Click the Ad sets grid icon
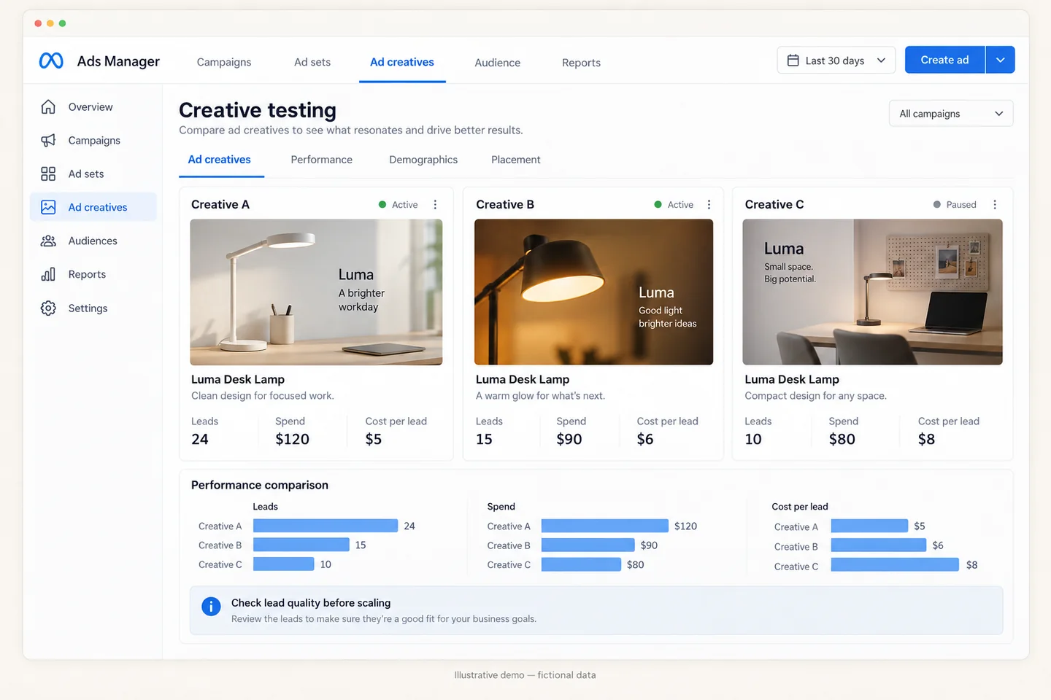1051x700 pixels. tap(48, 174)
